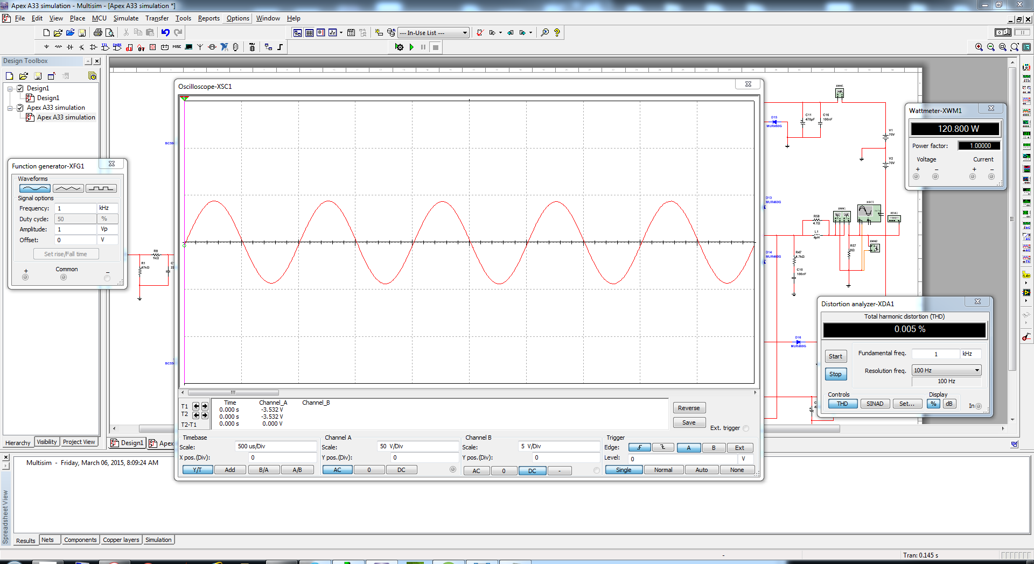The width and height of the screenshot is (1034, 564).
Task: Open Simulate menu
Action: click(125, 18)
